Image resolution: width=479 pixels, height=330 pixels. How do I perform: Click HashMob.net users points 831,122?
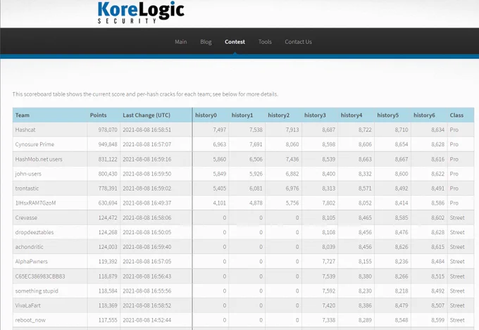pos(108,159)
